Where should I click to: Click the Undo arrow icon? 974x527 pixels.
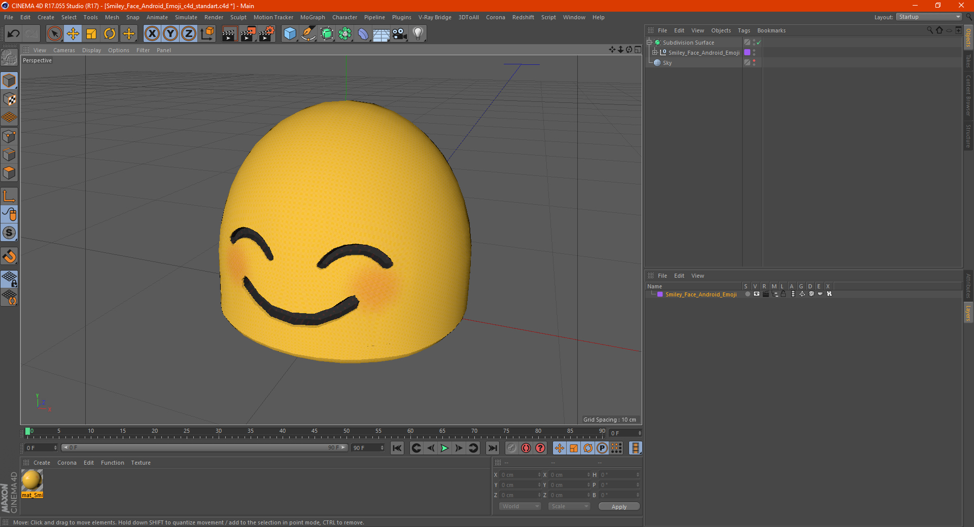pos(14,34)
